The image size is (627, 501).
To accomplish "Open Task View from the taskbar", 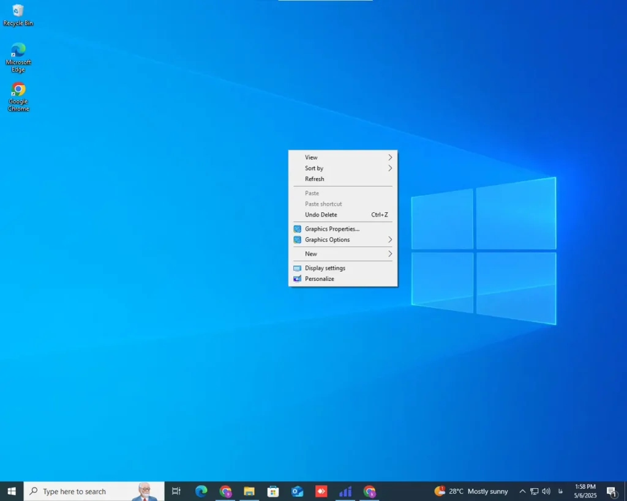I will pyautogui.click(x=176, y=491).
